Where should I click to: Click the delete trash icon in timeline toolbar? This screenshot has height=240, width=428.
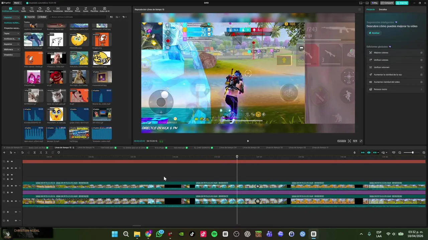[x=52, y=153]
